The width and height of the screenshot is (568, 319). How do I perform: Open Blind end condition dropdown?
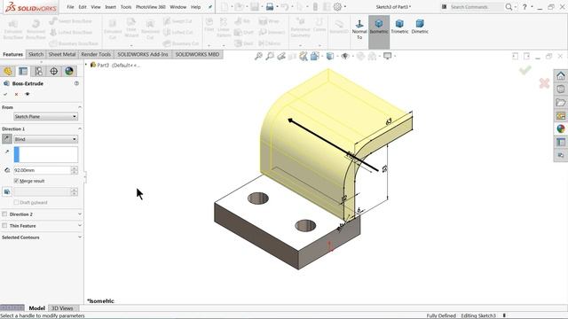tap(45, 139)
